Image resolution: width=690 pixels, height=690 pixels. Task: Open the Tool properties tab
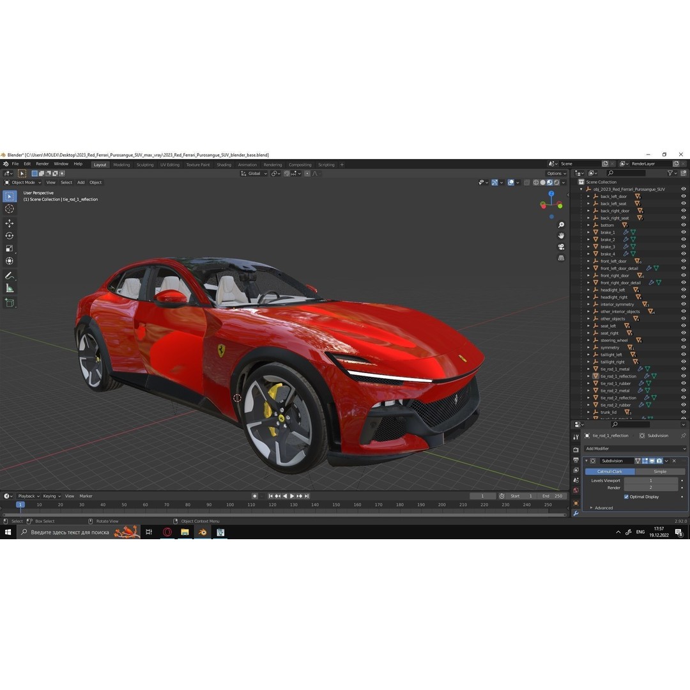pos(576,437)
